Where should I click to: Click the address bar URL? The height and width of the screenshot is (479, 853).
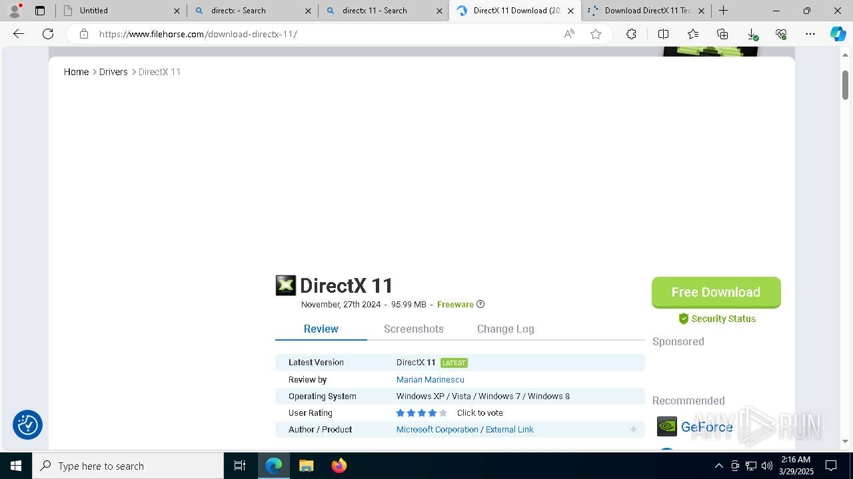point(198,34)
